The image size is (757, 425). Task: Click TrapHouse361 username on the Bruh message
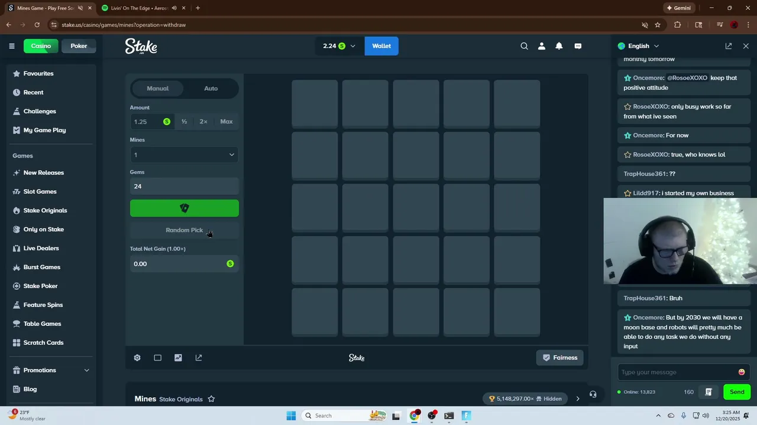point(645,298)
